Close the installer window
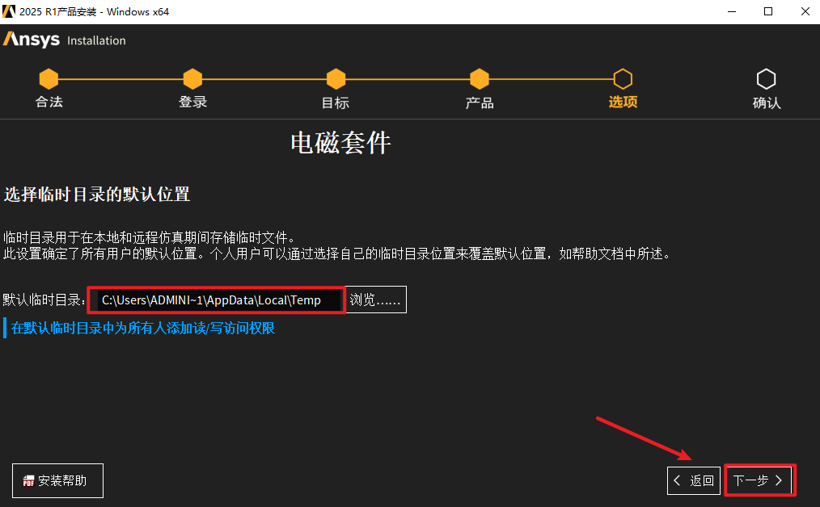Screen dimensions: 820x507 pos(805,11)
